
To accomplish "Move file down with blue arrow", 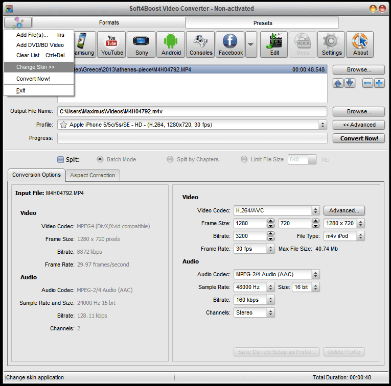I will pyautogui.click(x=350, y=83).
